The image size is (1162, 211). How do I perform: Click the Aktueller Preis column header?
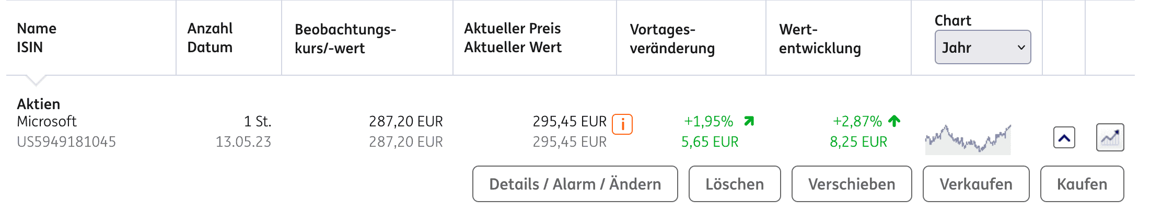pyautogui.click(x=513, y=38)
